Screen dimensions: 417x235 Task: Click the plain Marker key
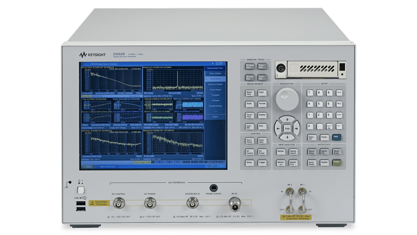coord(281,152)
